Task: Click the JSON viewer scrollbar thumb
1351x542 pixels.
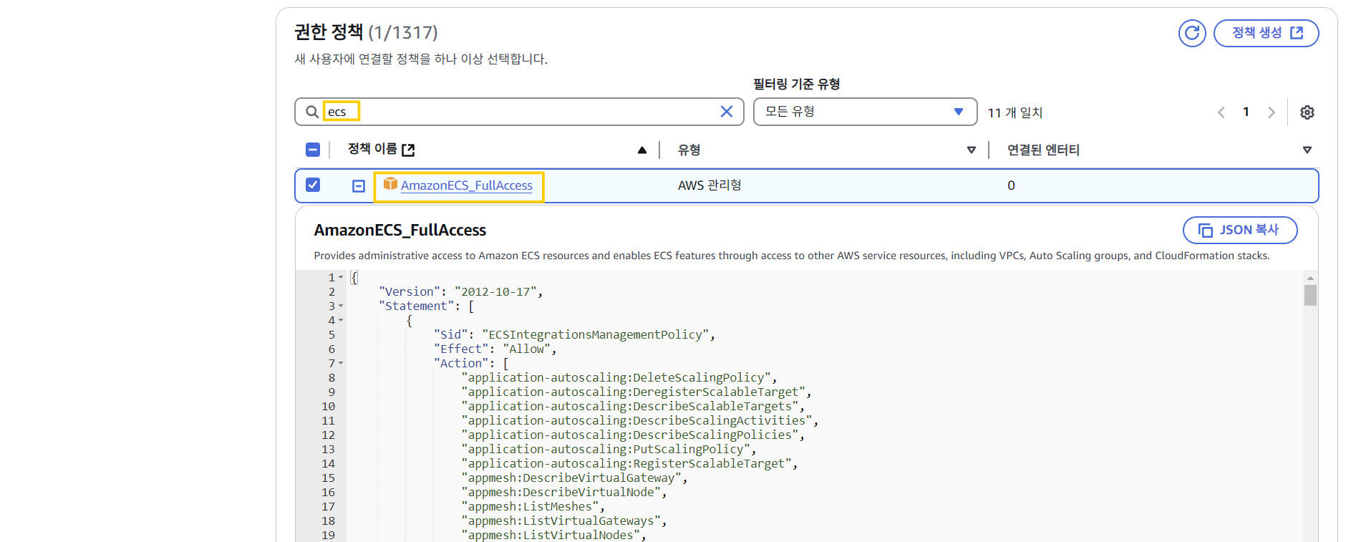Action: coord(1310,295)
